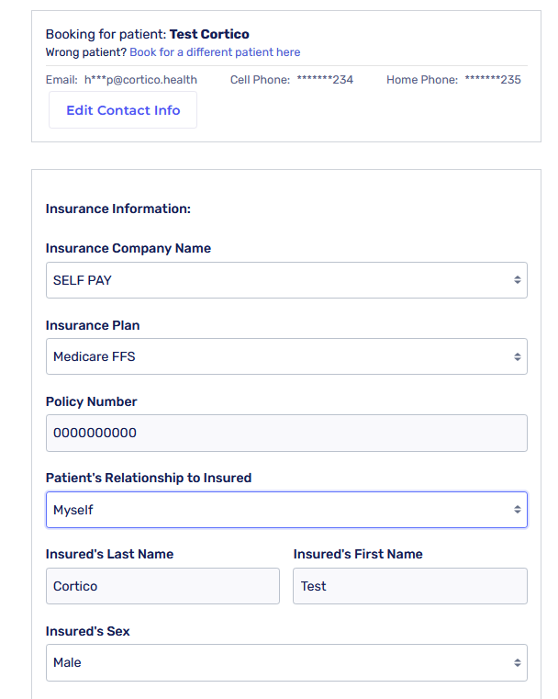The width and height of the screenshot is (558, 699).
Task: Click the Insured's First Name label
Action: coord(358,554)
